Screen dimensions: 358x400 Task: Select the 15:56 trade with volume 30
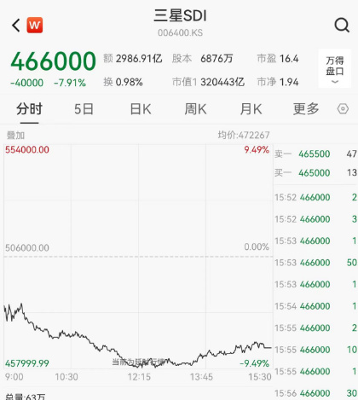[x=315, y=393]
